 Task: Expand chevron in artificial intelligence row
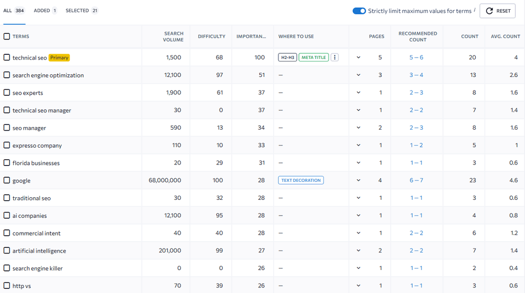(x=358, y=250)
